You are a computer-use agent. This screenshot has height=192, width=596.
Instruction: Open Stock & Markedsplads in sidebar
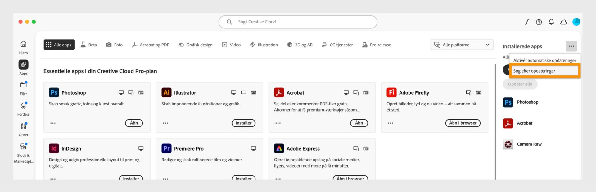pos(24,153)
